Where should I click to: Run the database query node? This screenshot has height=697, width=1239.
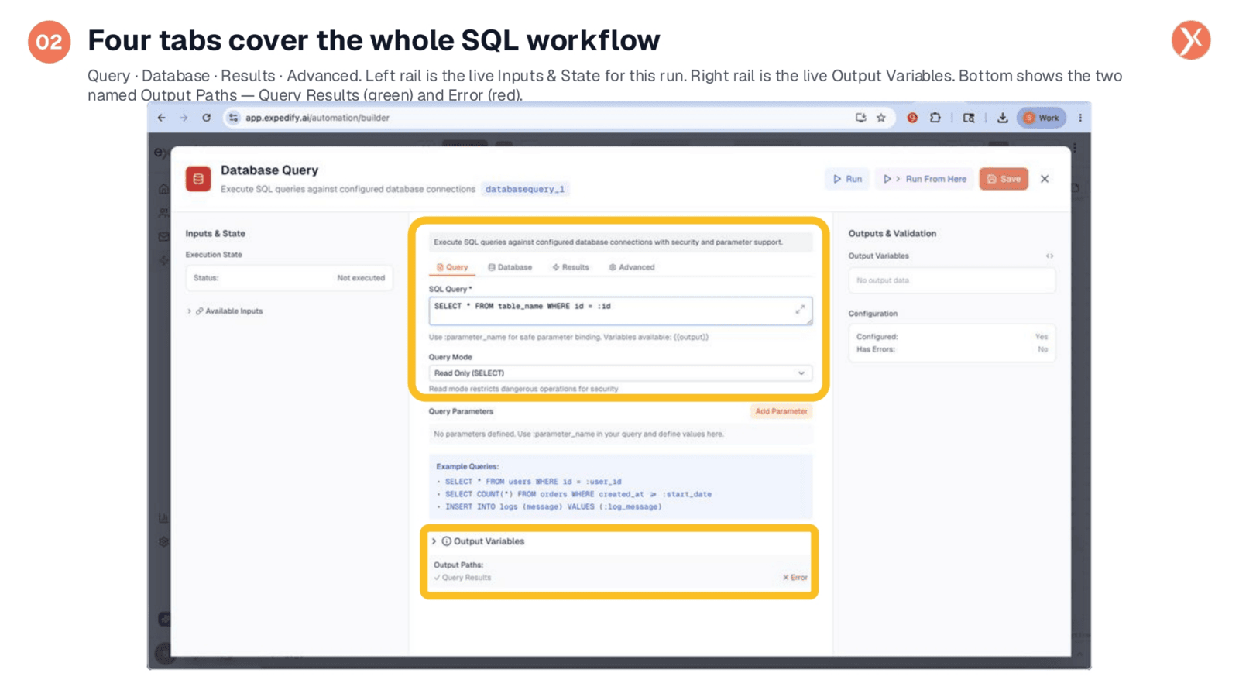coord(847,179)
